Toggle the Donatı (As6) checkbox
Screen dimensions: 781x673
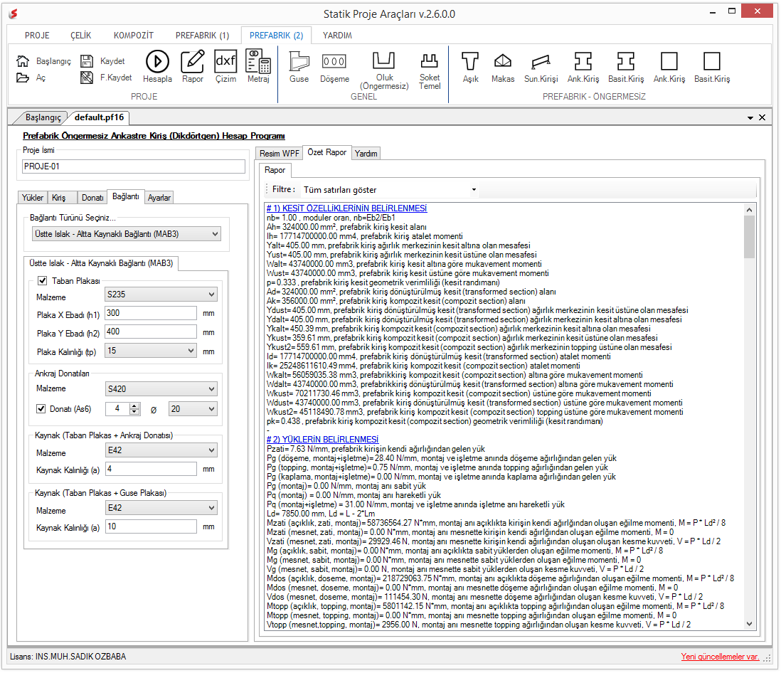pyautogui.click(x=41, y=409)
